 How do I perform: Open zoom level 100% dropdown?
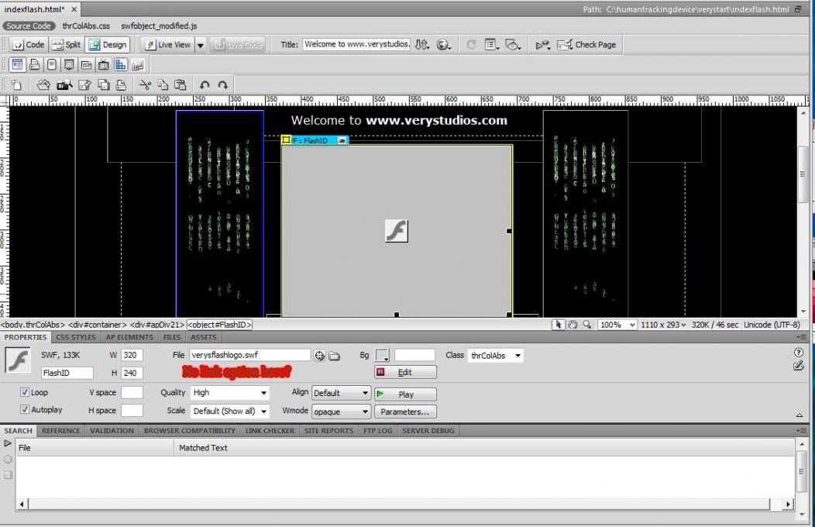pos(617,324)
